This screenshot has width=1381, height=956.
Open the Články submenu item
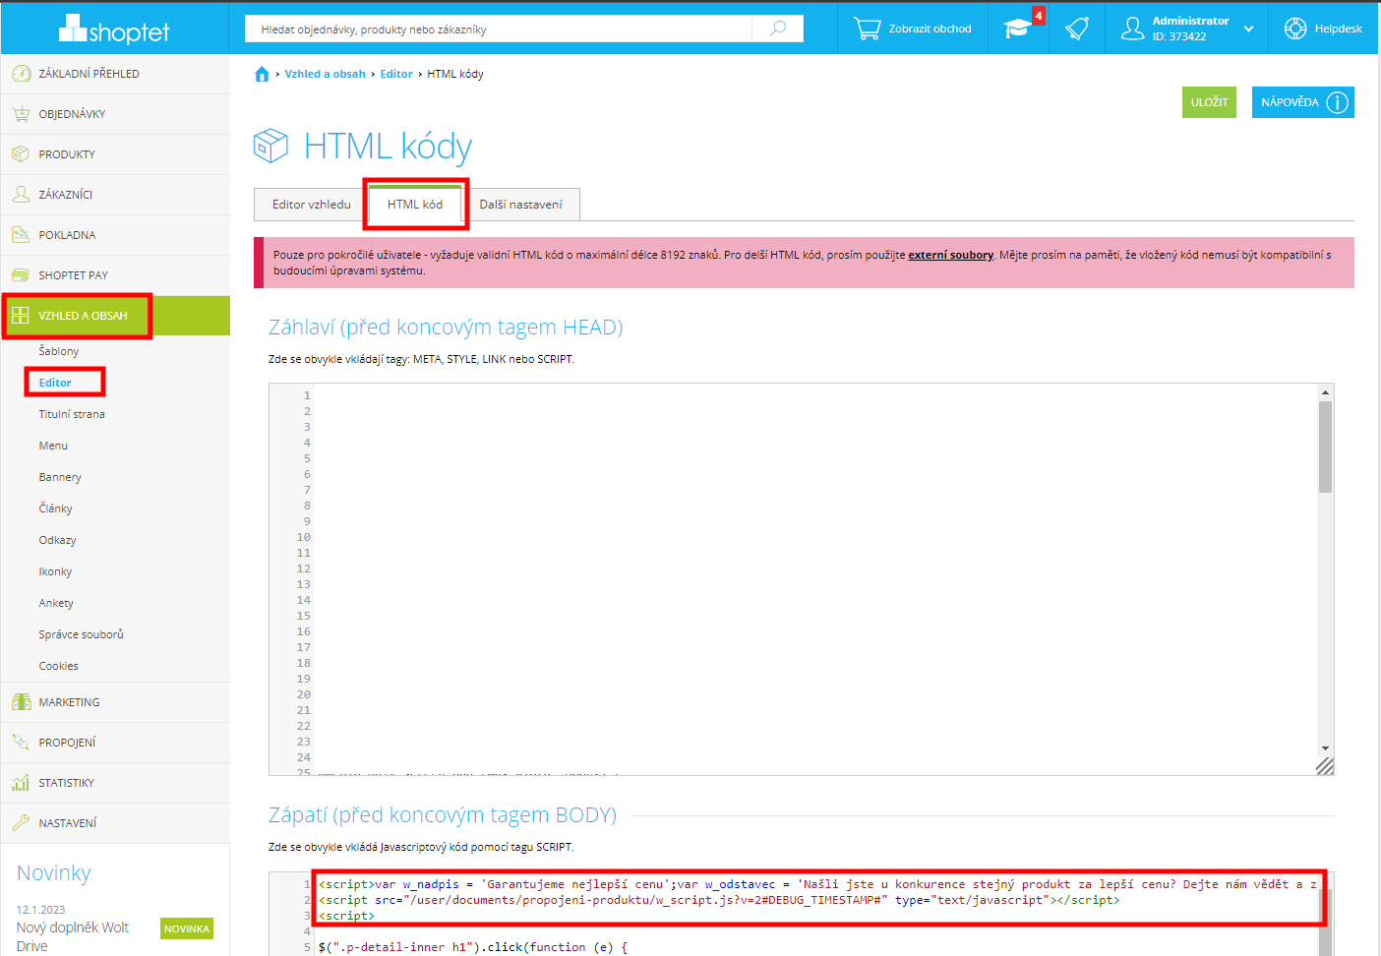55,508
